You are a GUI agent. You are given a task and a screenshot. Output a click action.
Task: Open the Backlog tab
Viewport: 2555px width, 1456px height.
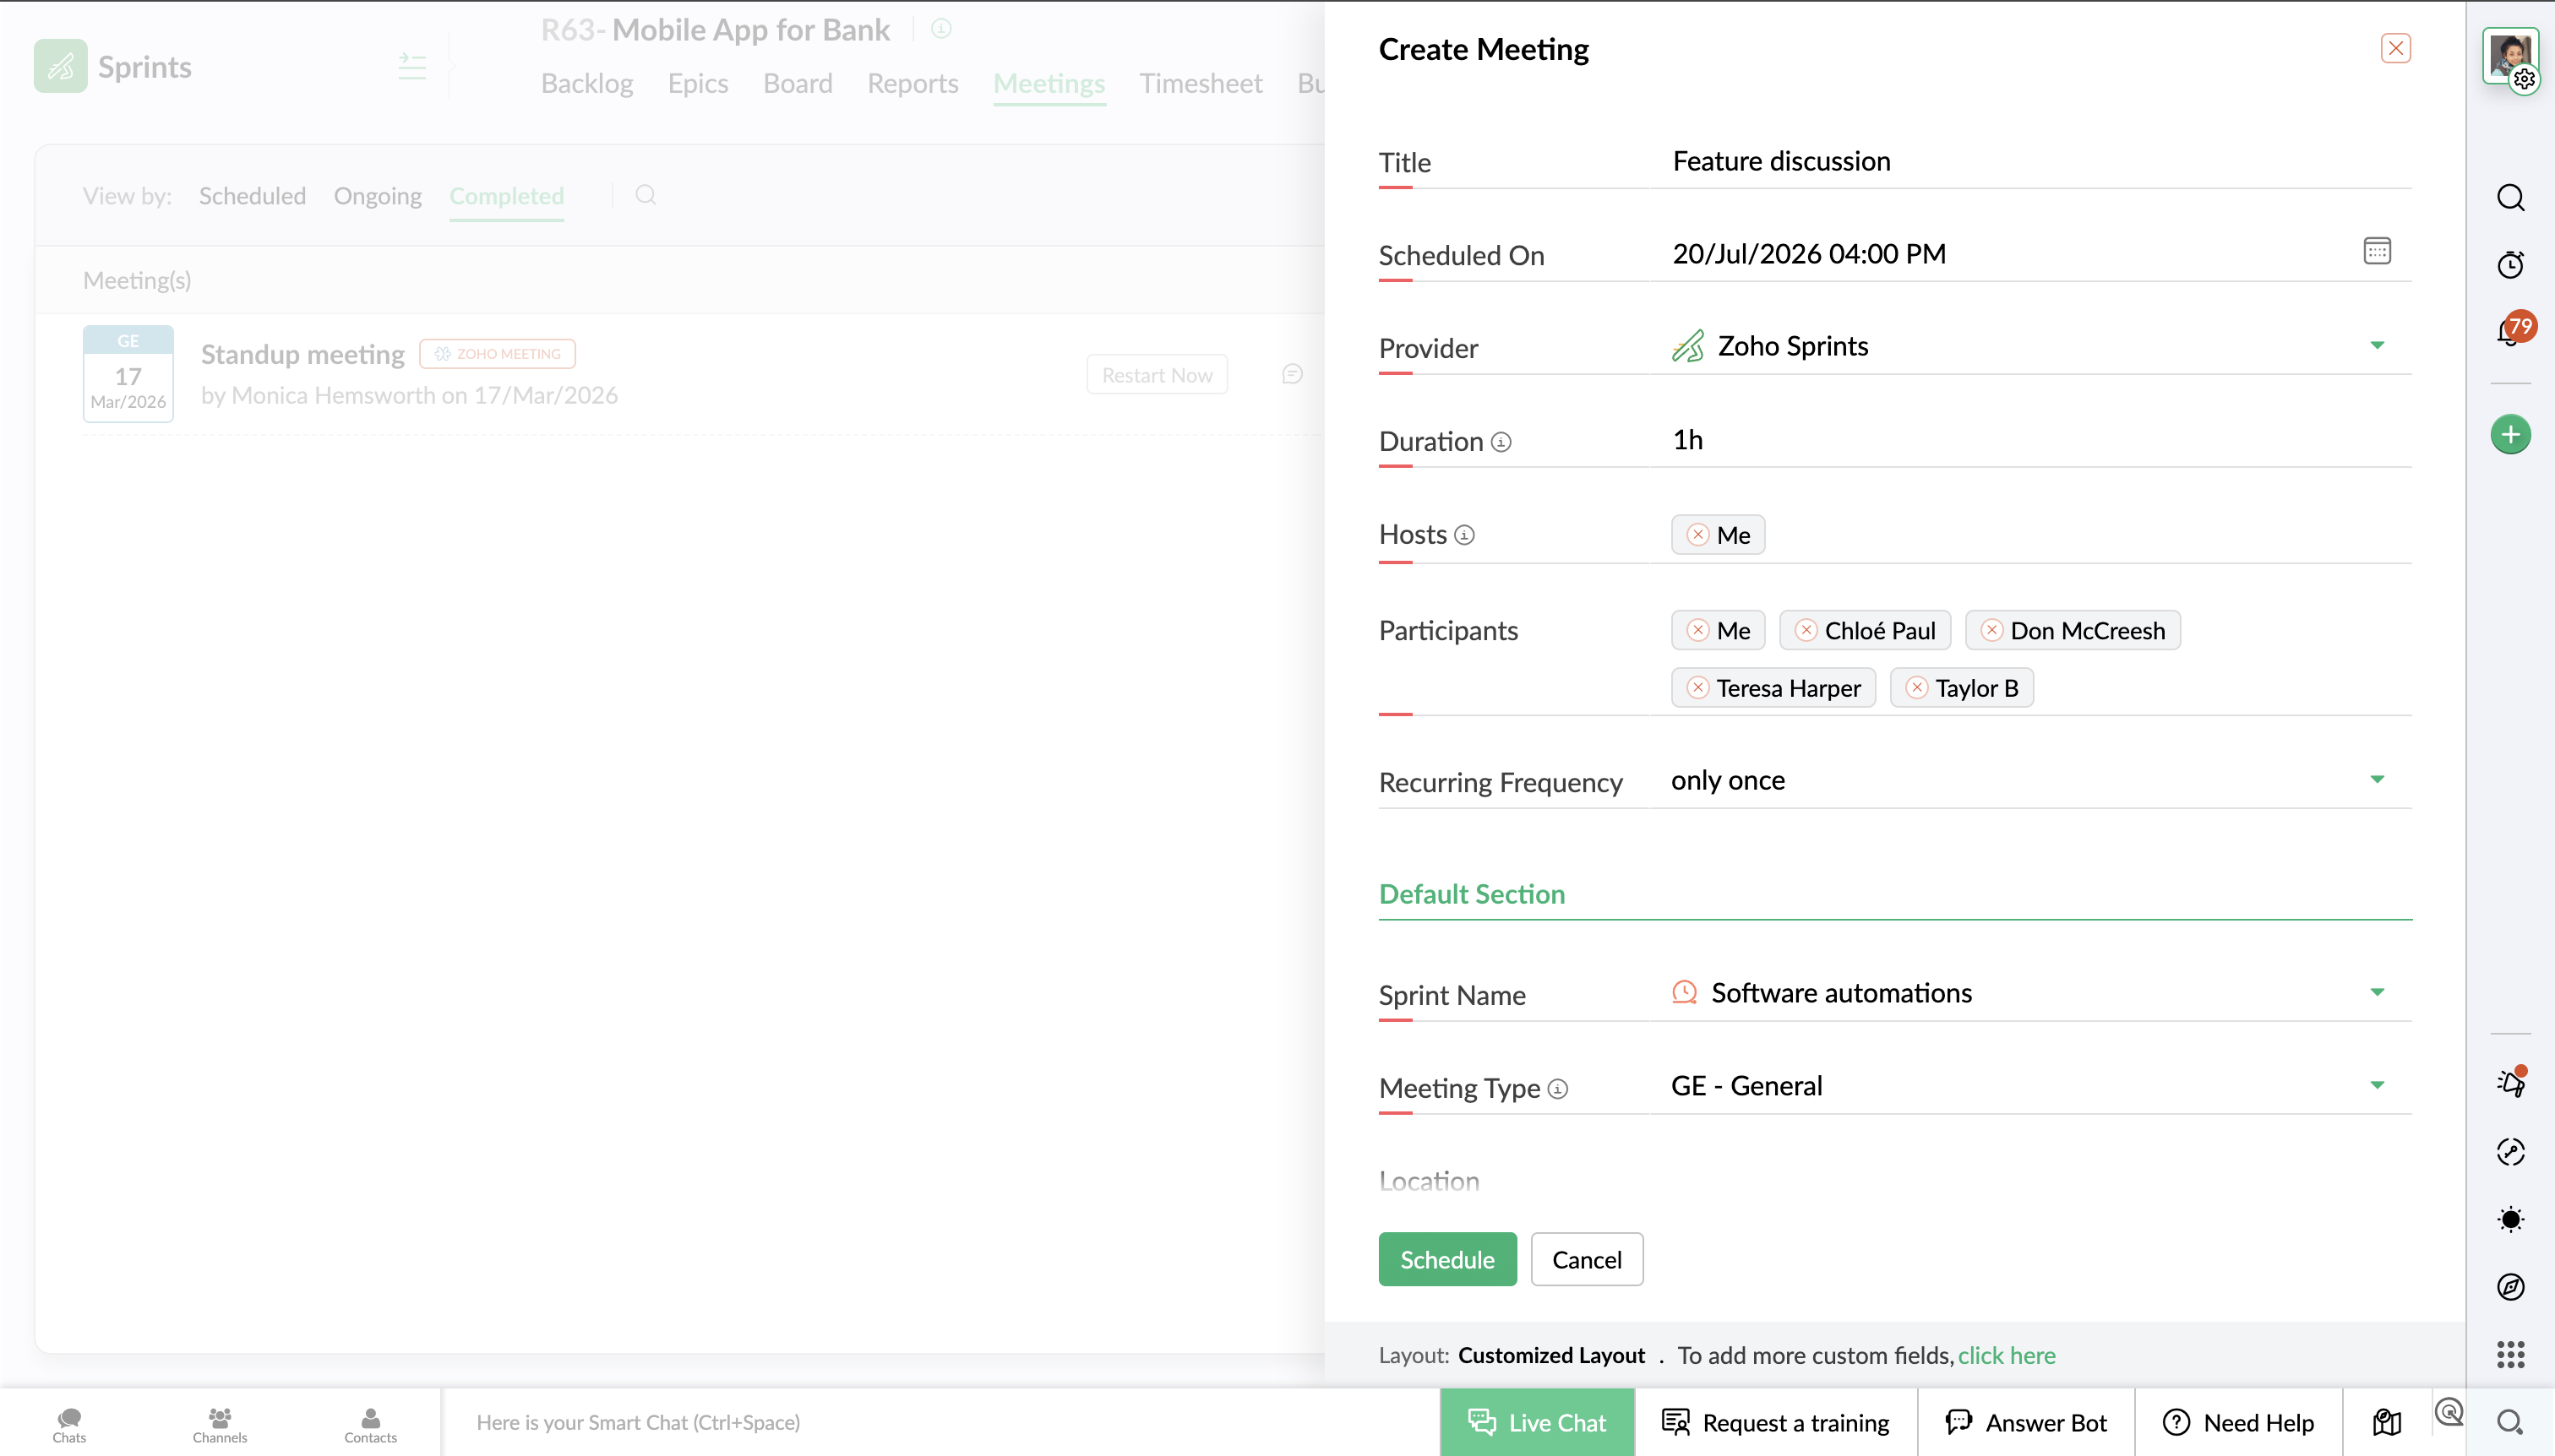click(586, 83)
